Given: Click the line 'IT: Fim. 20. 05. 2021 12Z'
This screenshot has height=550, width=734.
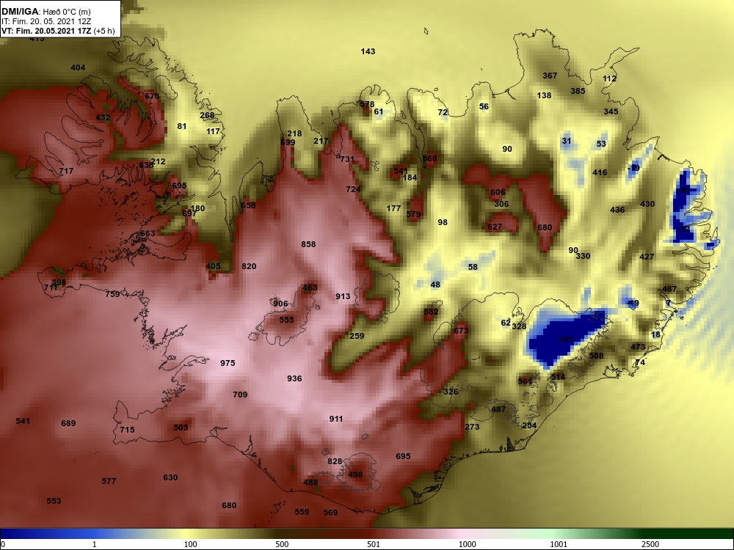Looking at the screenshot, I should [46, 21].
